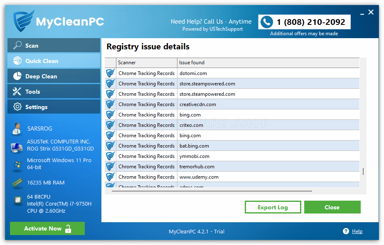Click the Activate Now button

(47, 228)
